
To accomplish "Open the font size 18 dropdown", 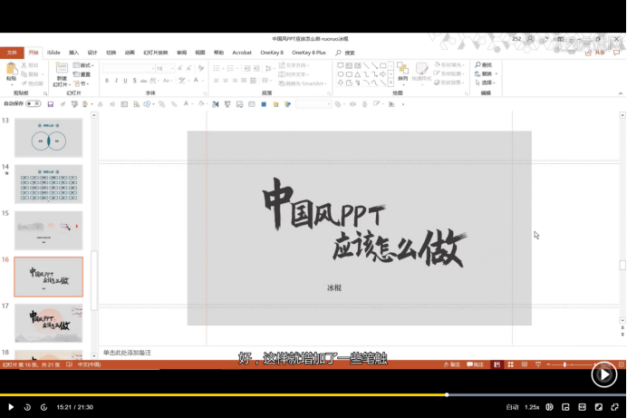I will coord(172,68).
